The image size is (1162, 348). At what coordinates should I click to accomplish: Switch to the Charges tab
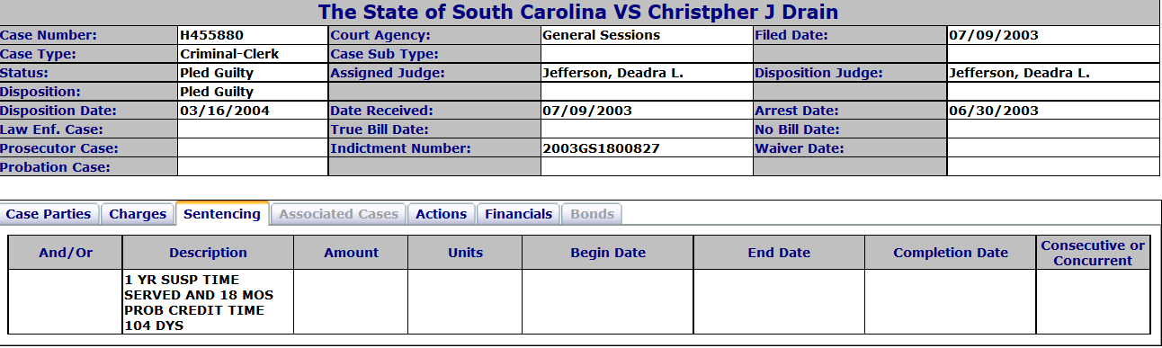138,214
